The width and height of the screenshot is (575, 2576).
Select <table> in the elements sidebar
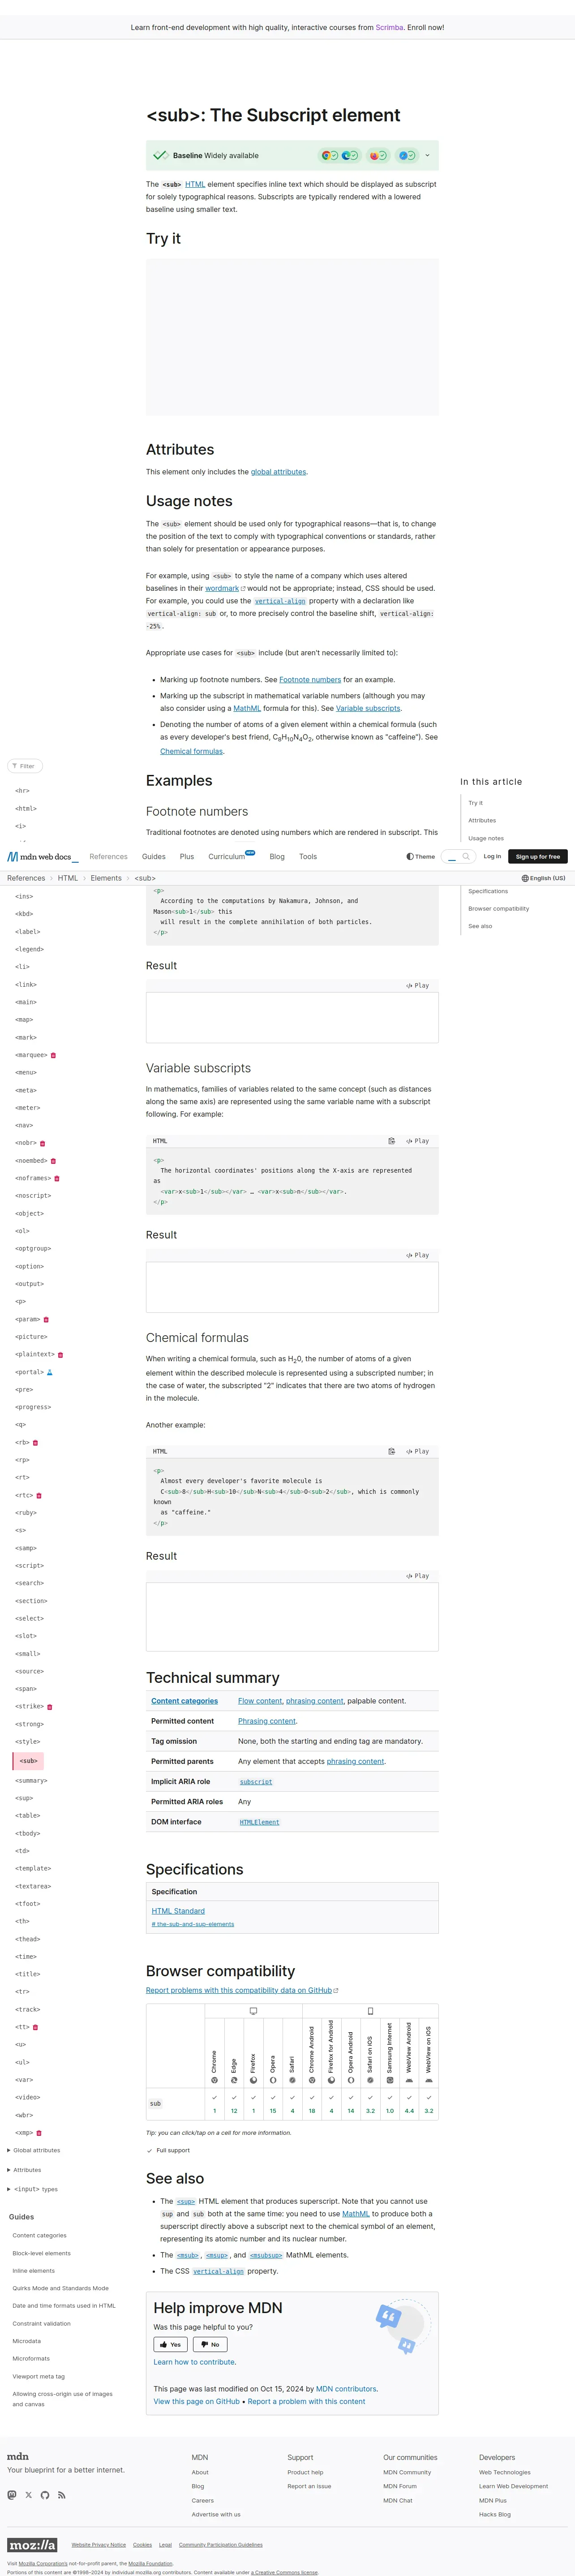click(x=28, y=1815)
